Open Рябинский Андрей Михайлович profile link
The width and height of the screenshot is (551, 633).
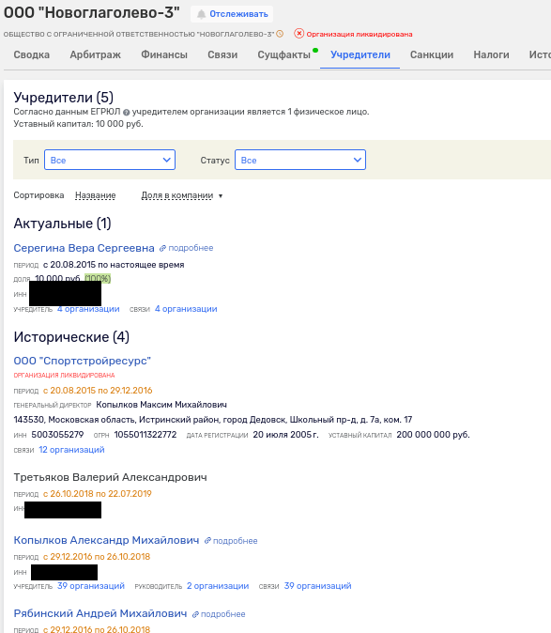point(100,613)
